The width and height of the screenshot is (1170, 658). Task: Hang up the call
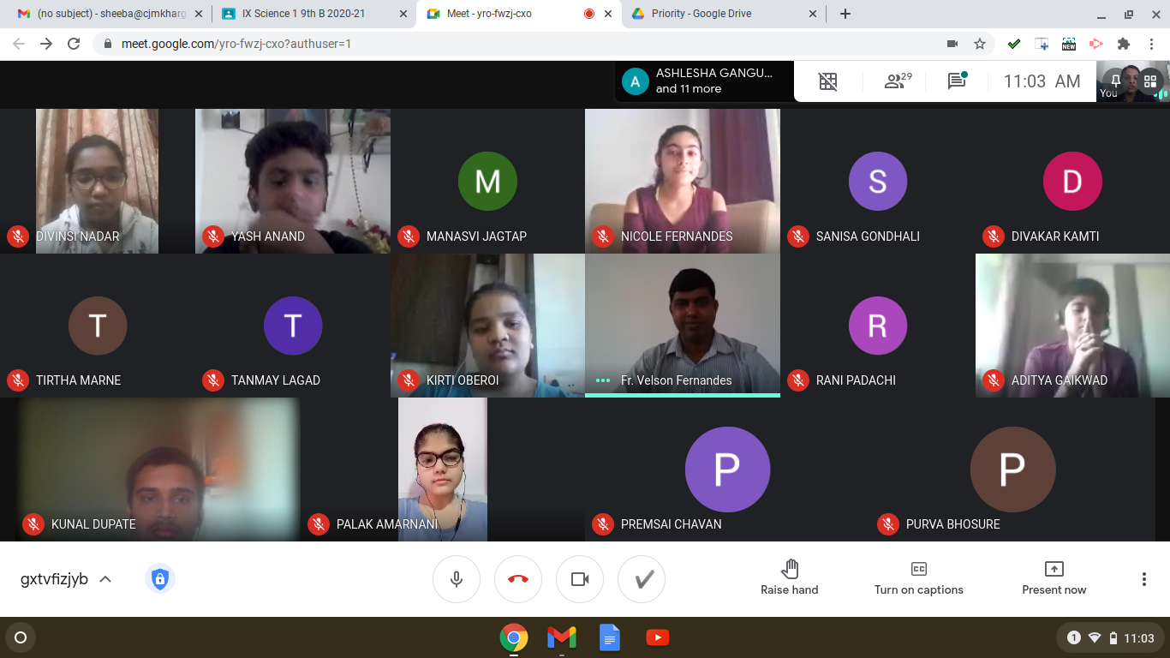518,579
